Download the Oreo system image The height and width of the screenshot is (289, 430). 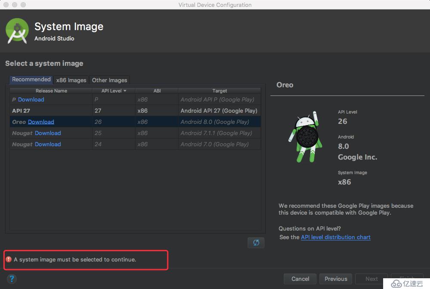(41, 122)
